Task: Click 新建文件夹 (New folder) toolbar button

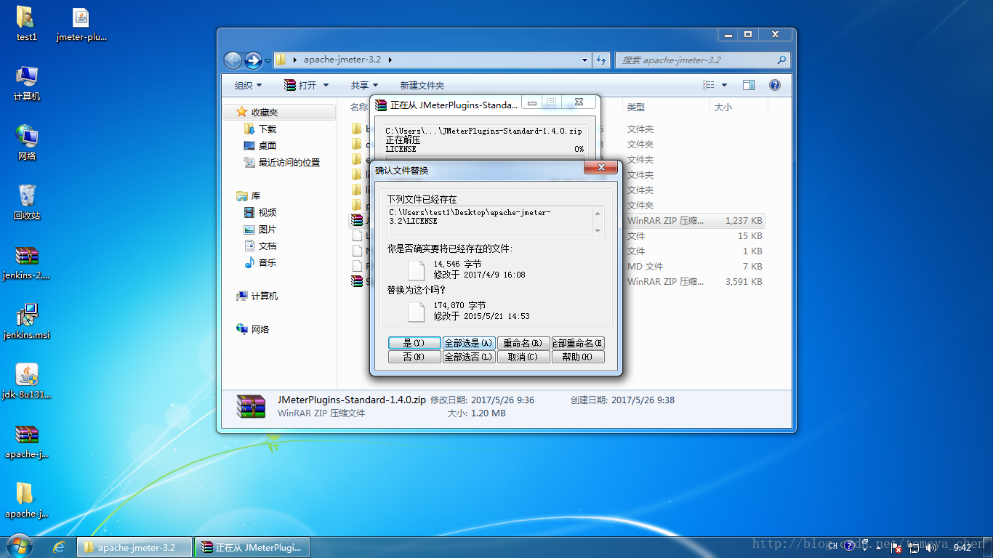Action: [x=422, y=85]
